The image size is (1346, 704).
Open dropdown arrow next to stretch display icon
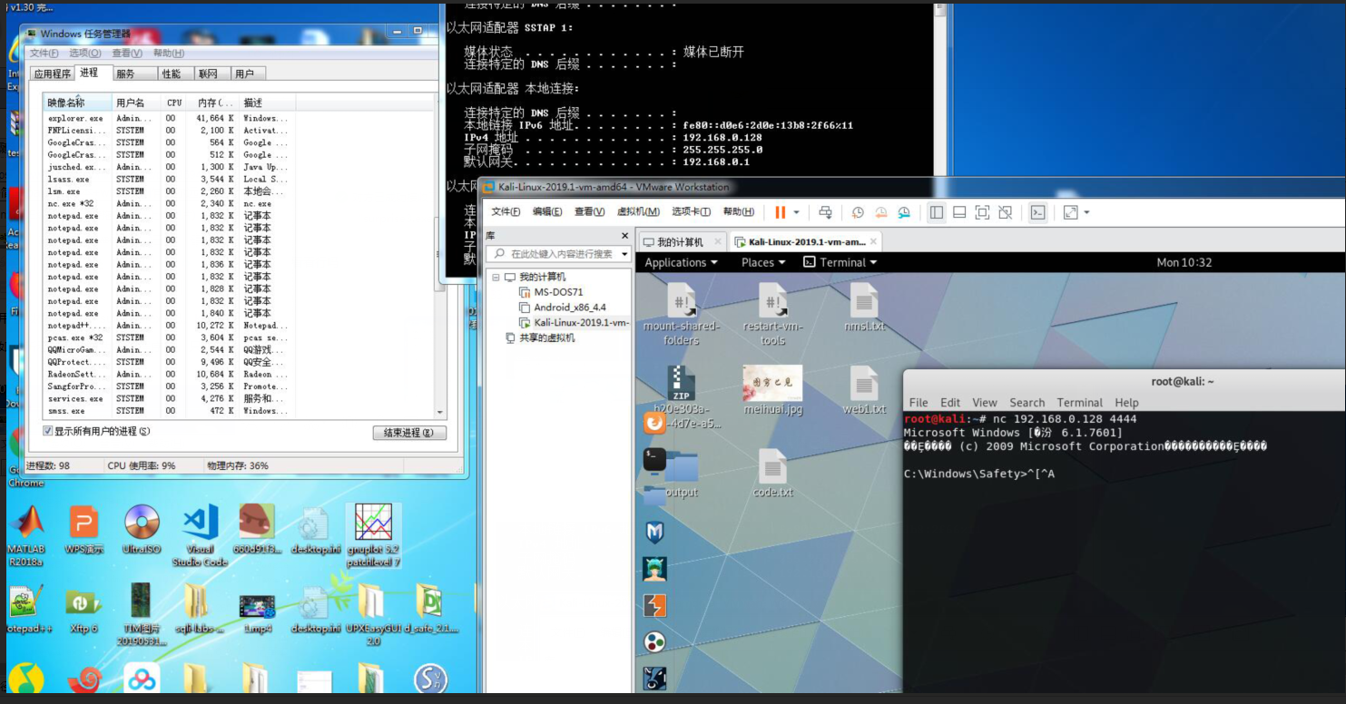click(x=1086, y=212)
